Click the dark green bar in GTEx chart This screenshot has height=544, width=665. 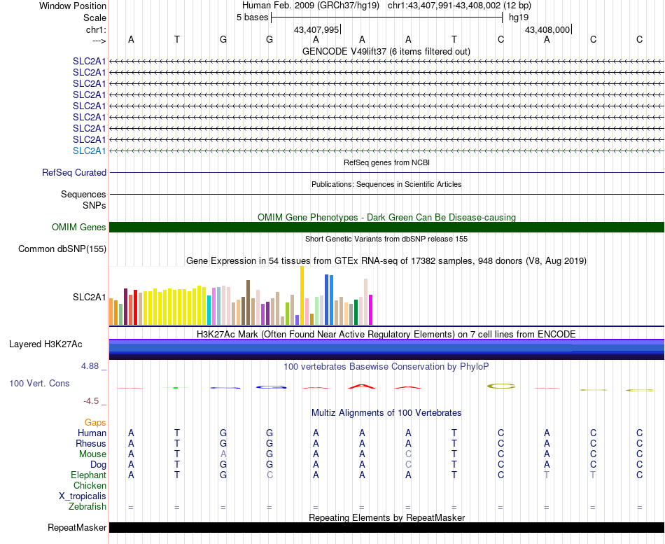356,312
